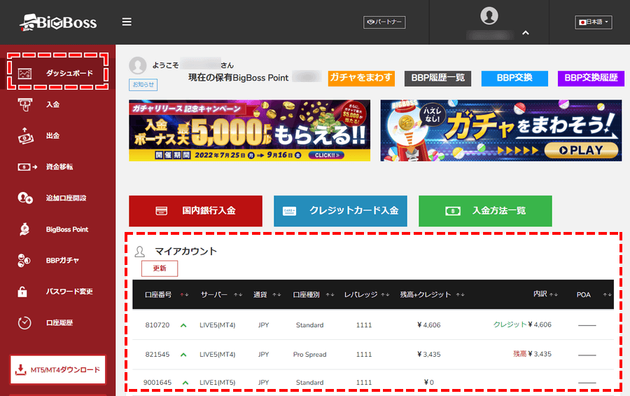Click 国内銀行入金 red button
The image size is (630, 396).
point(196,211)
